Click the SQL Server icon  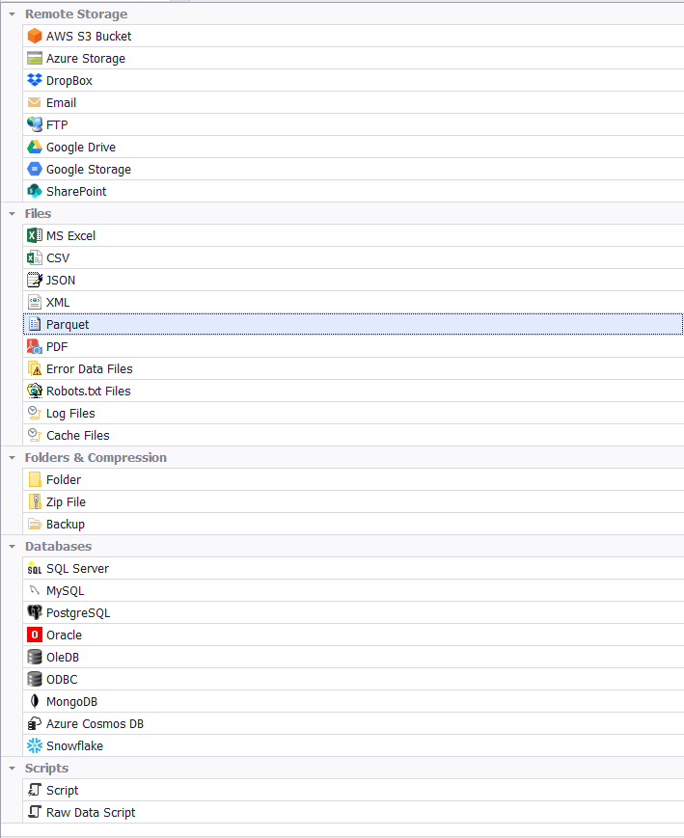tap(34, 568)
